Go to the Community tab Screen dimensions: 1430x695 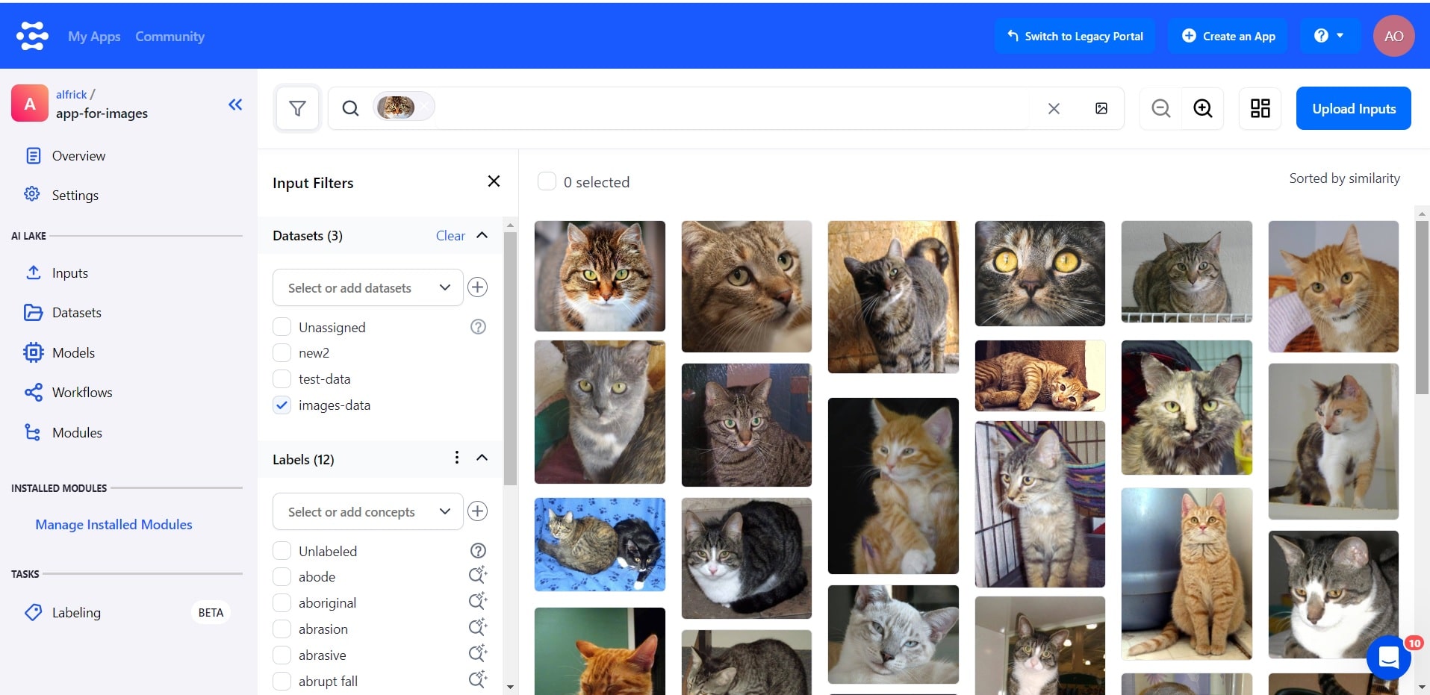click(x=170, y=36)
